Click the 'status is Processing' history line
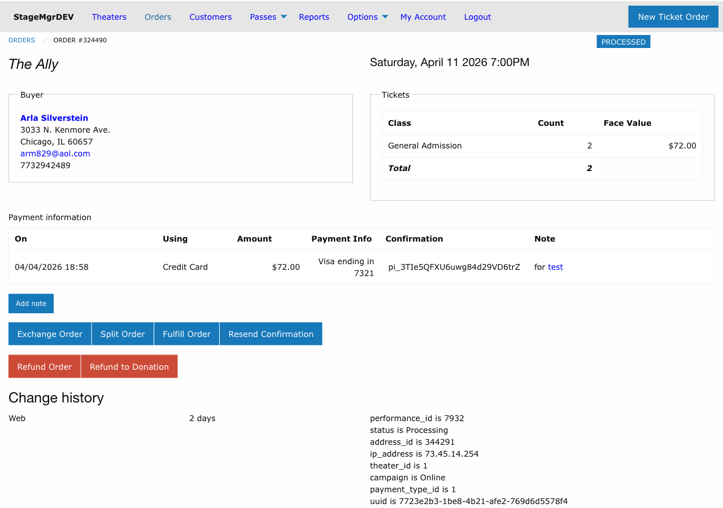The width and height of the screenshot is (723, 508). click(x=409, y=430)
